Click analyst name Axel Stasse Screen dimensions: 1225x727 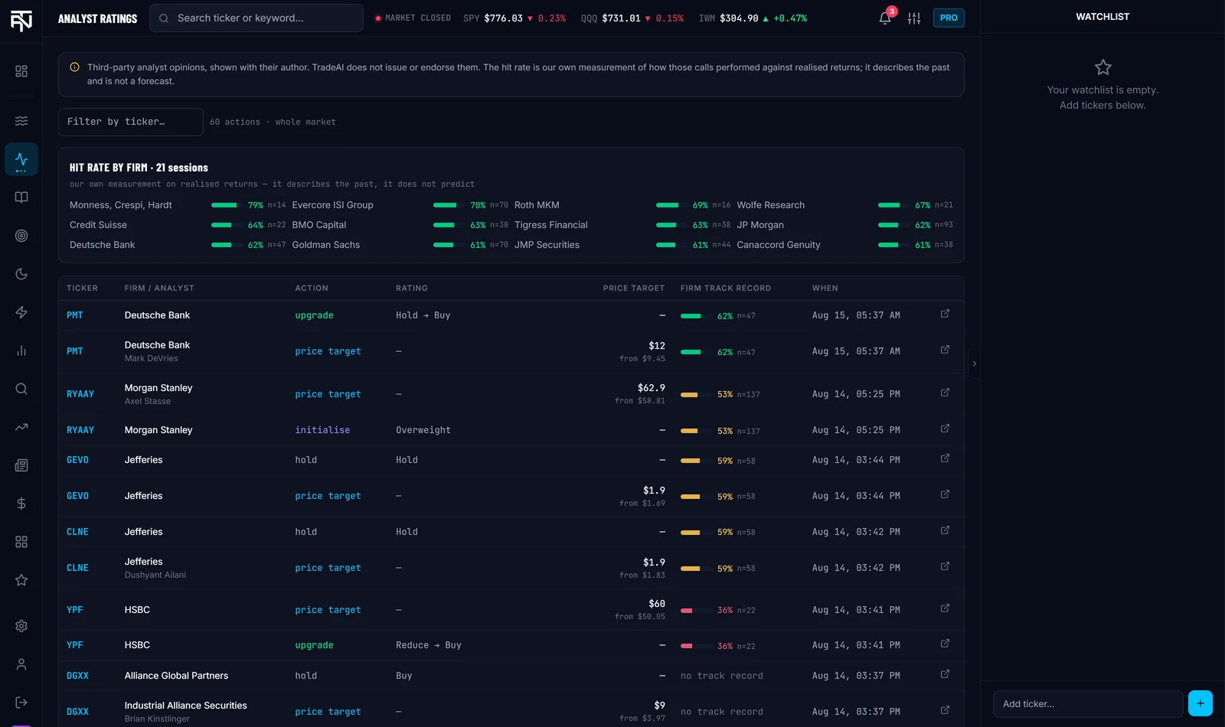point(148,402)
